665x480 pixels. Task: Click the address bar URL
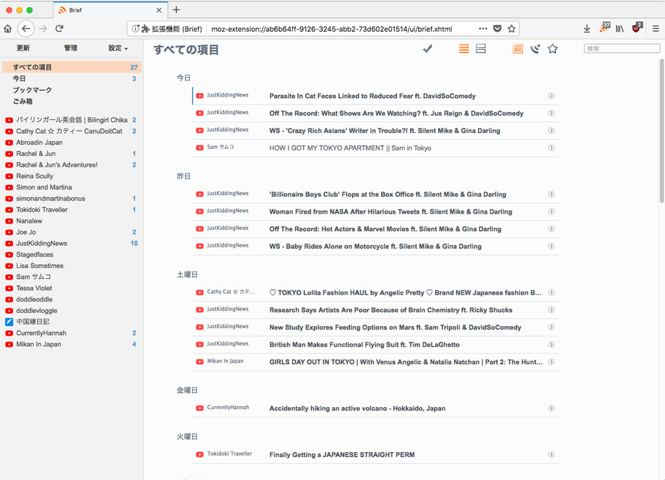click(332, 29)
